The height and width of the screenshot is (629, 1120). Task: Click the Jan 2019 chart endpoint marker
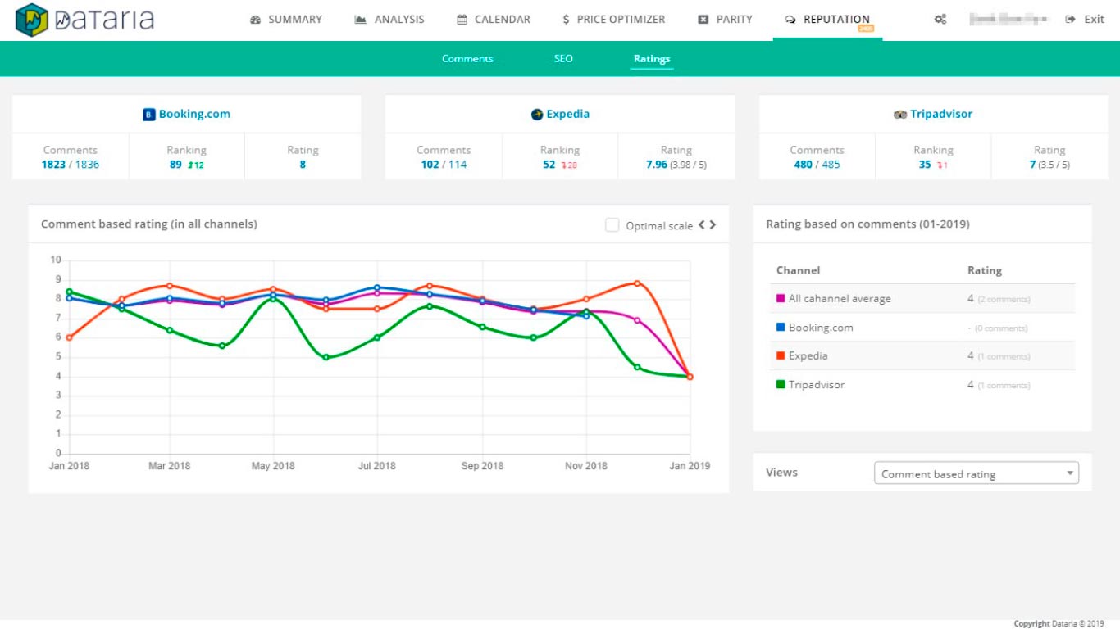pyautogui.click(x=690, y=377)
